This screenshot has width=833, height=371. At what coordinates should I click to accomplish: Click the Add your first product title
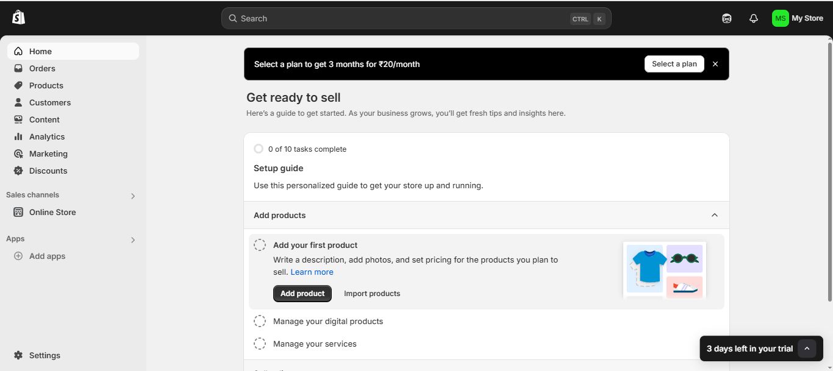click(x=315, y=245)
